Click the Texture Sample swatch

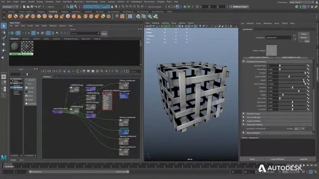click(271, 50)
